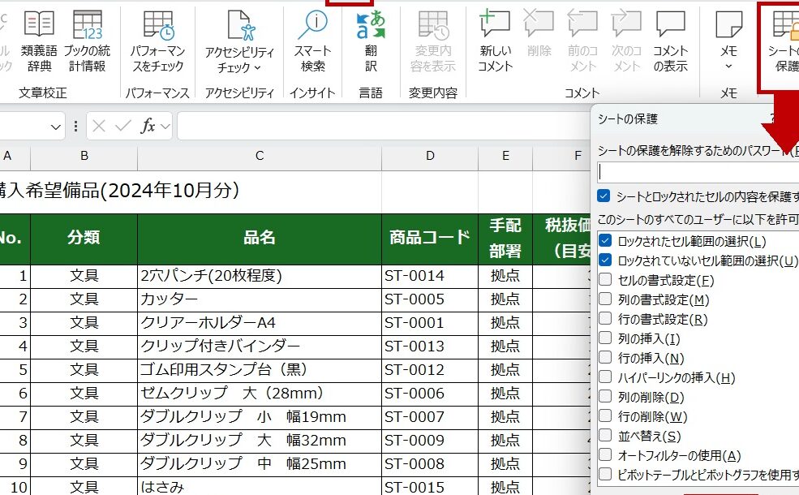Go to Previous Comment (前のコメント)
799x495 pixels.
582,42
